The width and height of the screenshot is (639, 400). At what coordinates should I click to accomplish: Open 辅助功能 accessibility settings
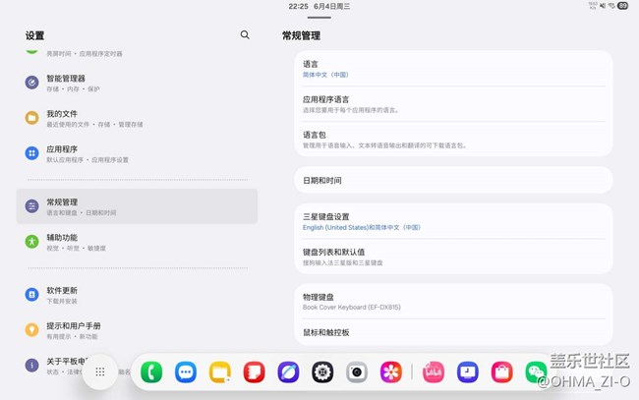coord(62,242)
